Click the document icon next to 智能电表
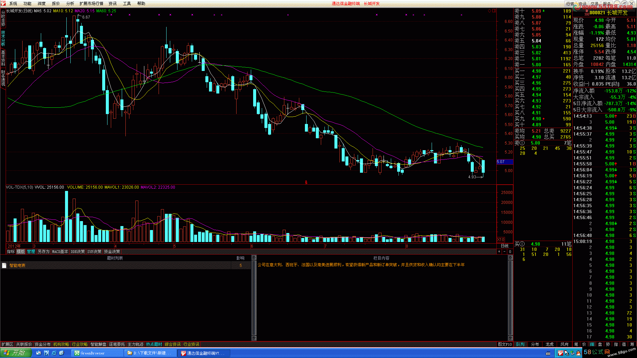637x358 pixels. 4,266
